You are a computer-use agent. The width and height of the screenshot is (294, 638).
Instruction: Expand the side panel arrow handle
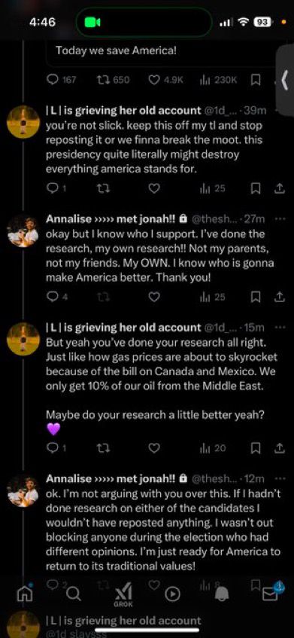point(285,79)
